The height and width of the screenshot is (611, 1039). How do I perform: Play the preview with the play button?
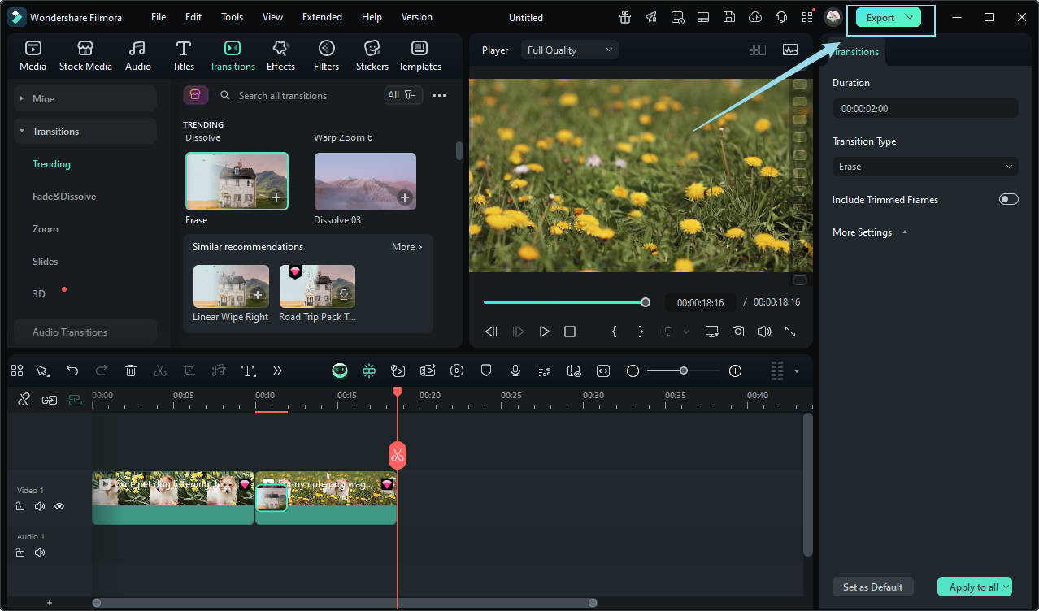pyautogui.click(x=544, y=331)
